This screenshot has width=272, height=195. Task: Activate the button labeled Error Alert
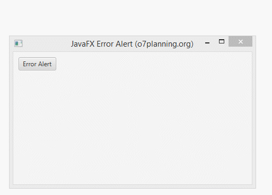point(37,64)
